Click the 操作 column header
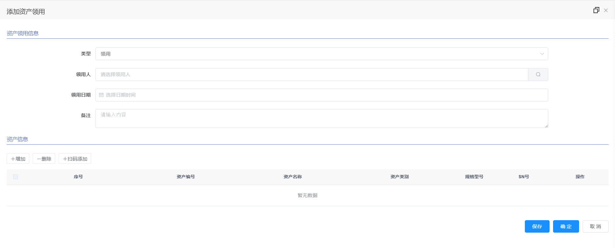The width and height of the screenshot is (615, 248). pyautogui.click(x=580, y=177)
